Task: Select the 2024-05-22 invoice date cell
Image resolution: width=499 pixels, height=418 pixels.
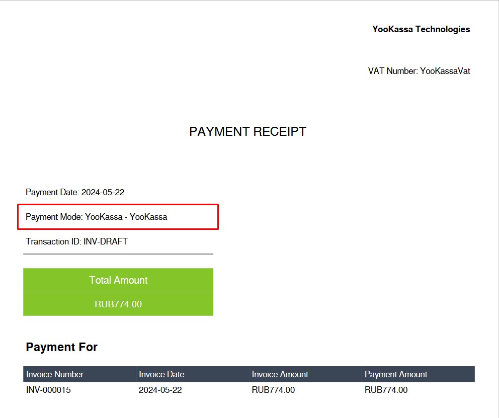Action: coord(160,390)
